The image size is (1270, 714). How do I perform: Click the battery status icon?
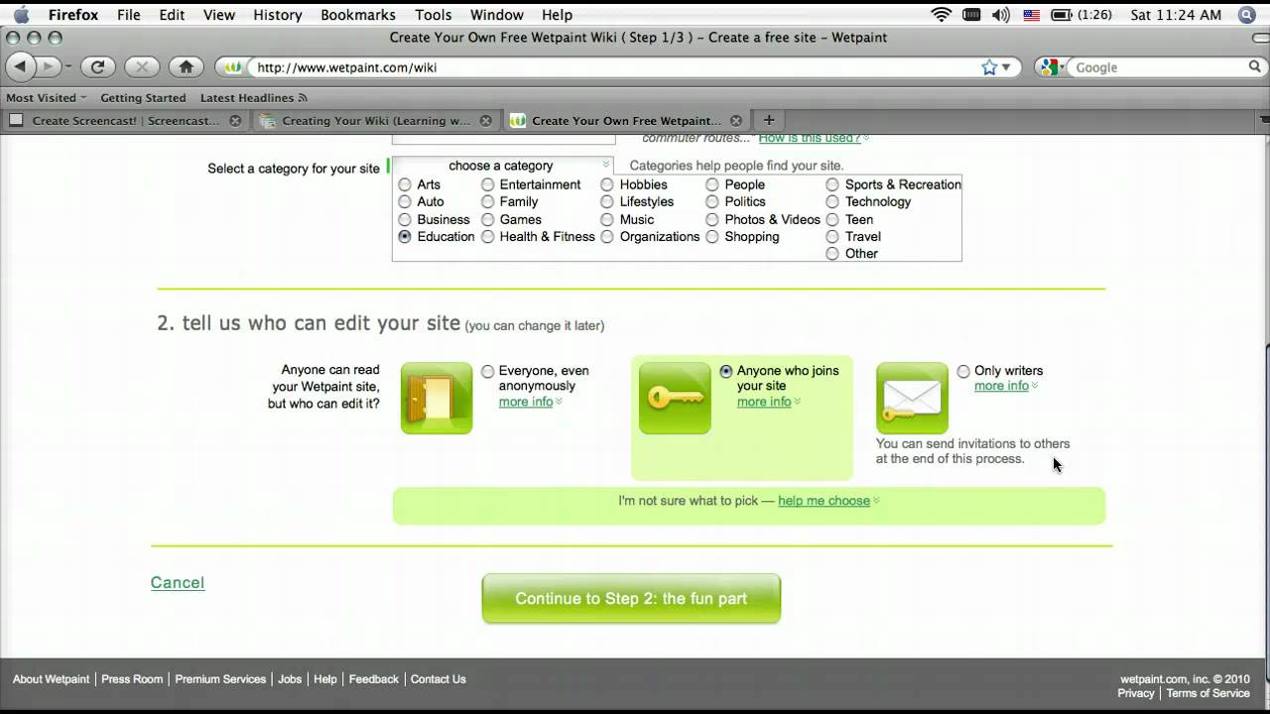pos(1063,15)
